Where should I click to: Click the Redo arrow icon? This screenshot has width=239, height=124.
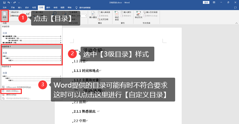pos(15,2)
